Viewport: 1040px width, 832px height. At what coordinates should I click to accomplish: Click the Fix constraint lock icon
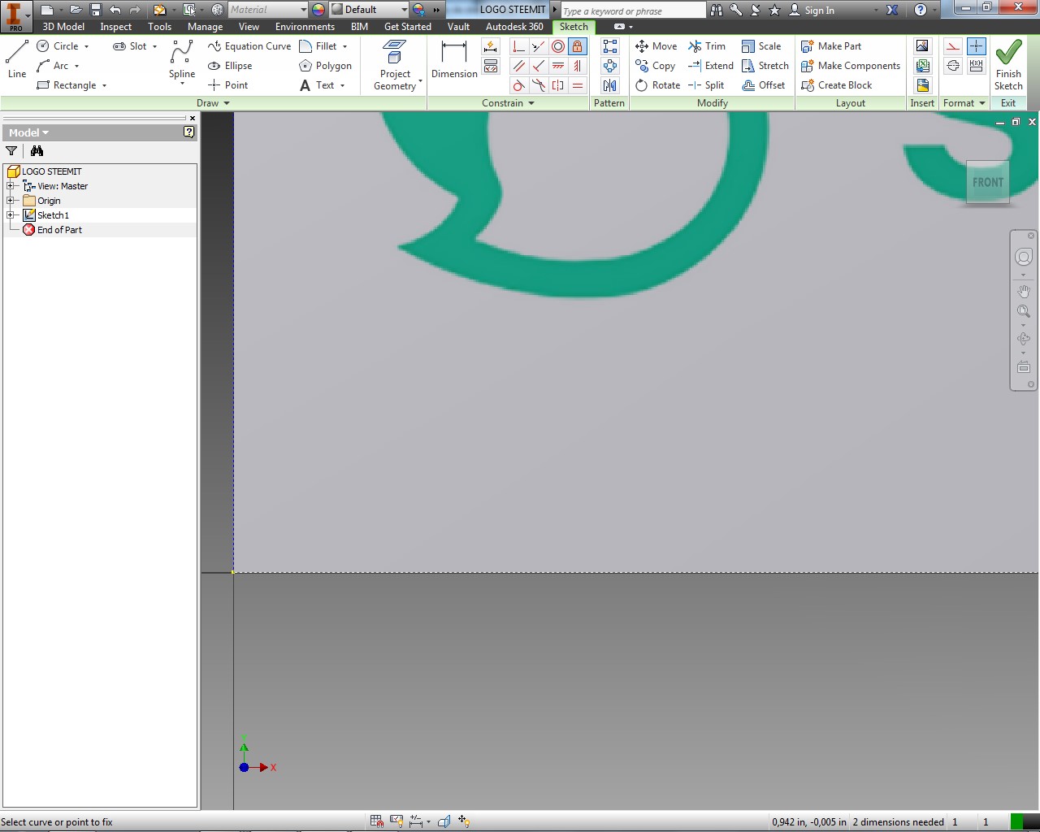[577, 46]
